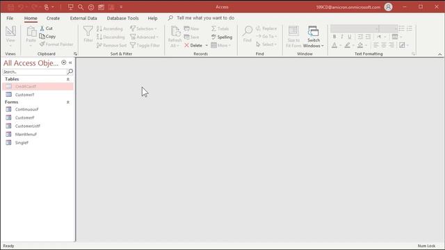445x250 pixels.
Task: Click the magnifier icon in the quick access toolbar
Action: pyautogui.click(x=81, y=7)
